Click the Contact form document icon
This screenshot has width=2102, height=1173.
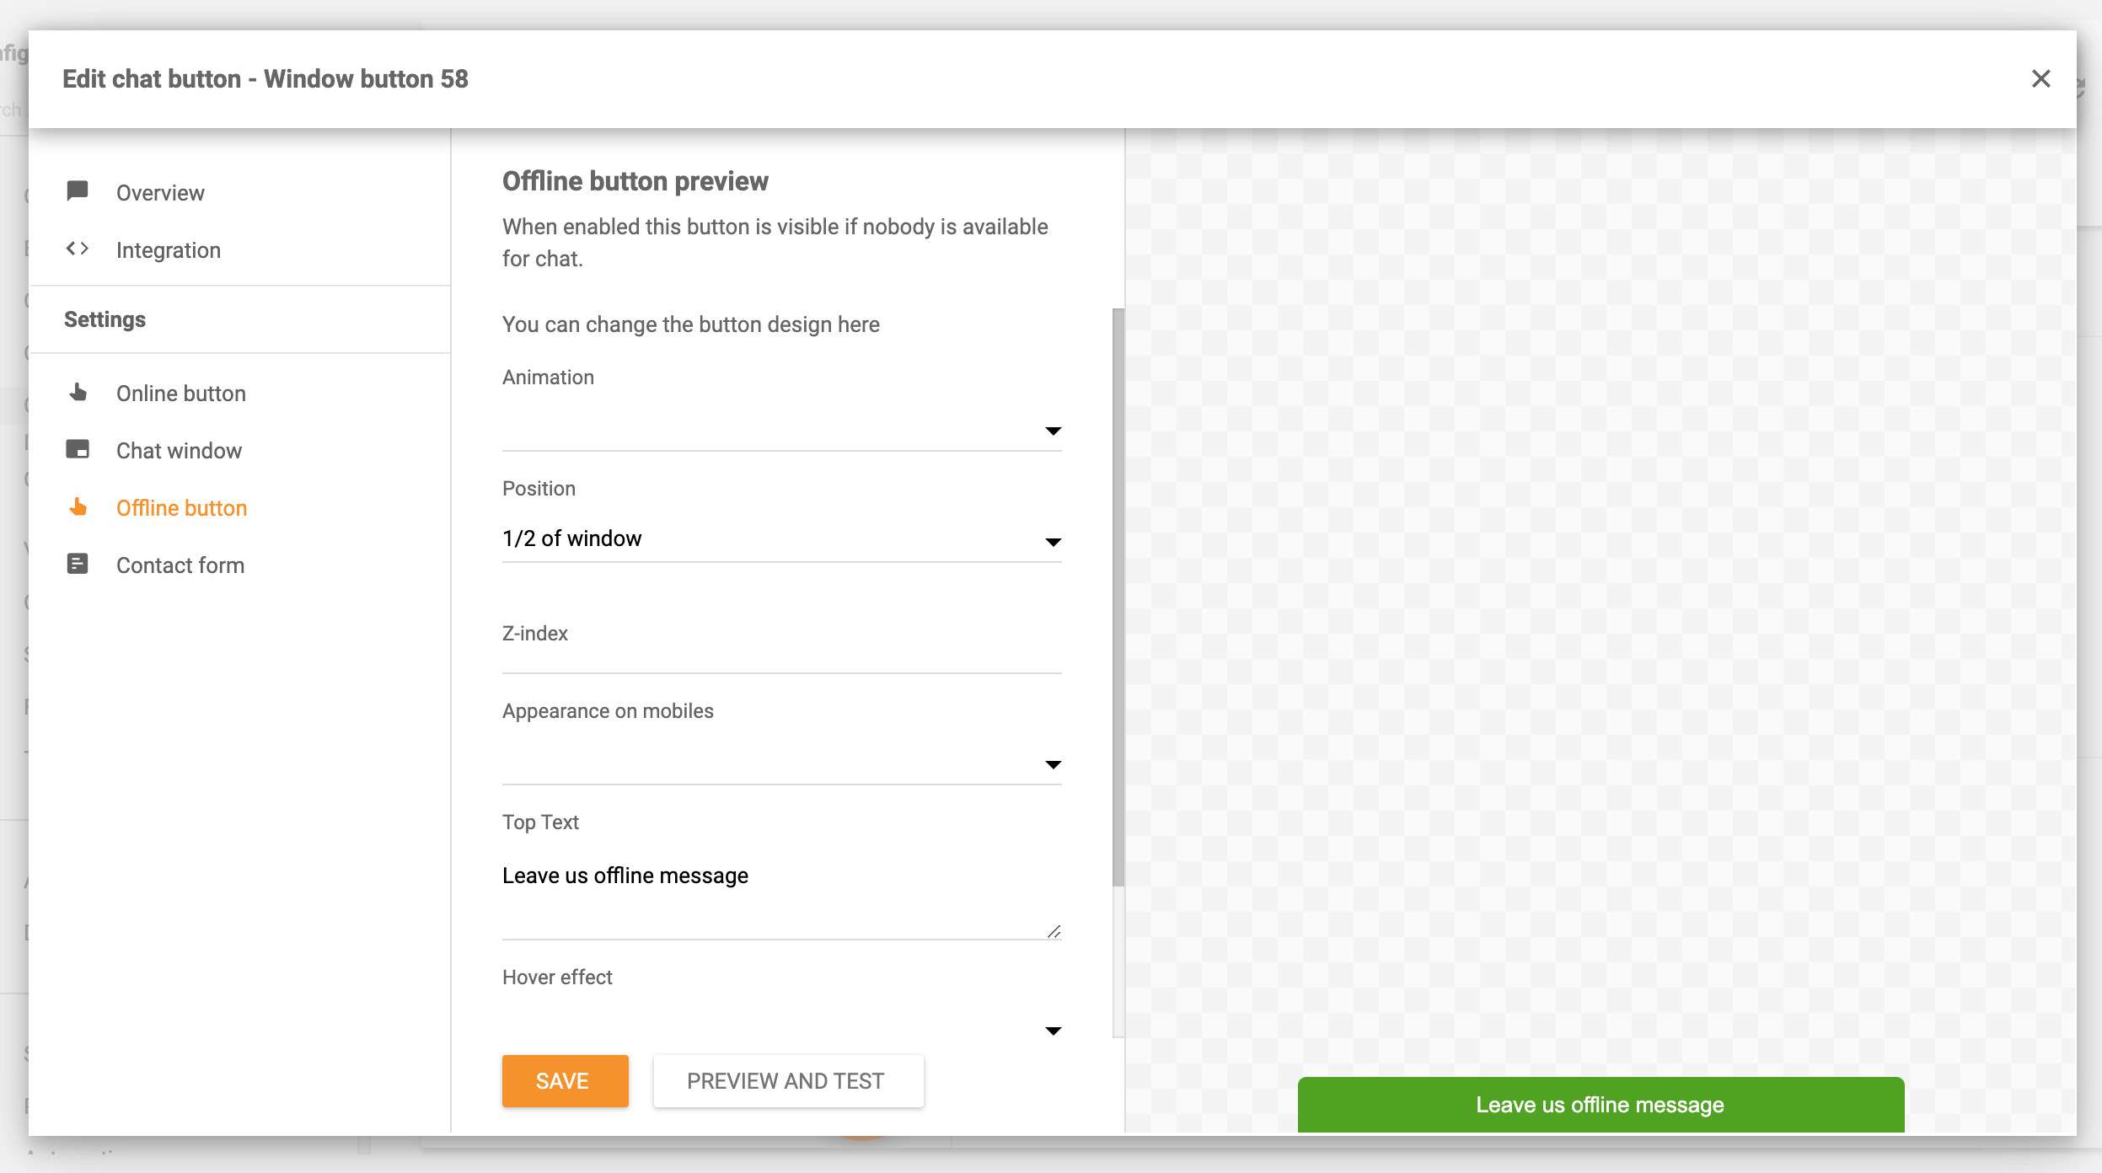78,564
